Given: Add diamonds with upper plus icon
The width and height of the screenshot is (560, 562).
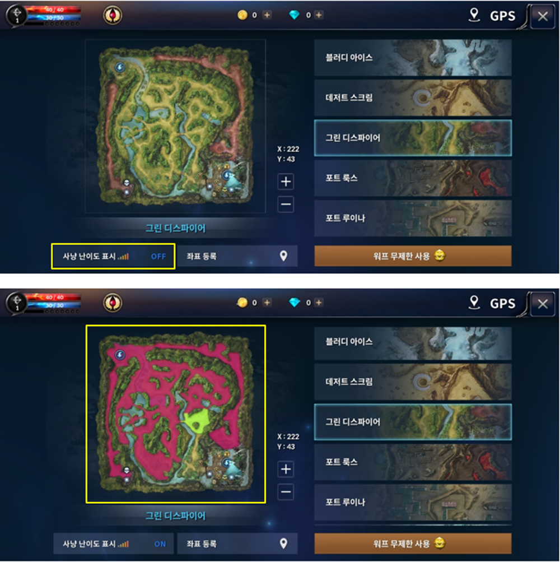Looking at the screenshot, I should click(x=319, y=15).
